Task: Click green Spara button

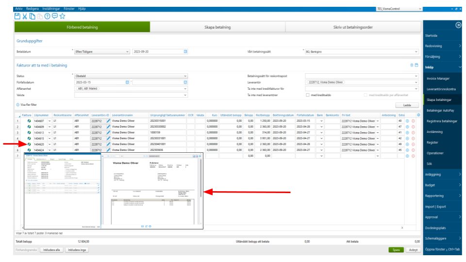Action: tap(396, 250)
